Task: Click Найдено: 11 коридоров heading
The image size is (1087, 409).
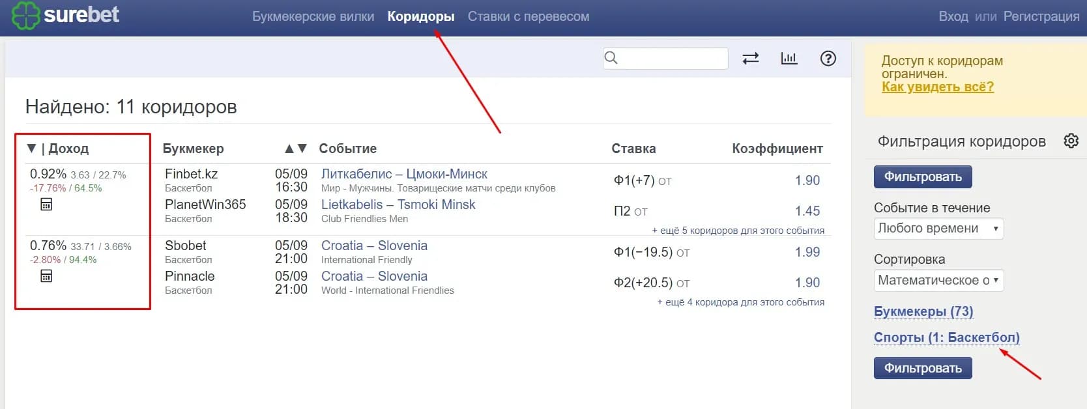Action: pos(131,107)
